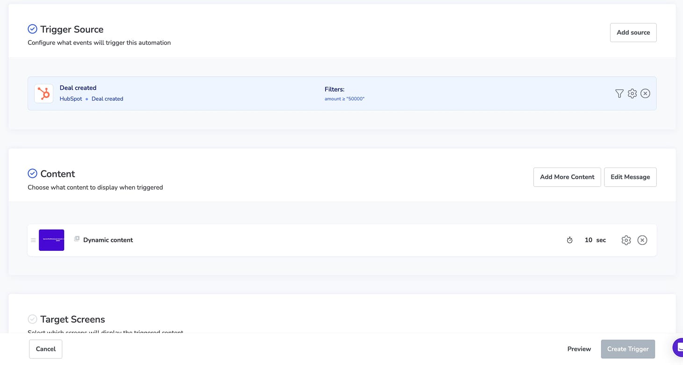Open filter settings for Deal created source
Screen dimensions: 683x365
click(x=619, y=94)
